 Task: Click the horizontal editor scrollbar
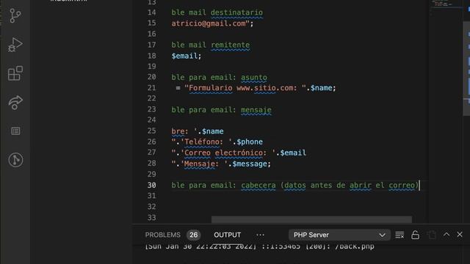[311, 219]
